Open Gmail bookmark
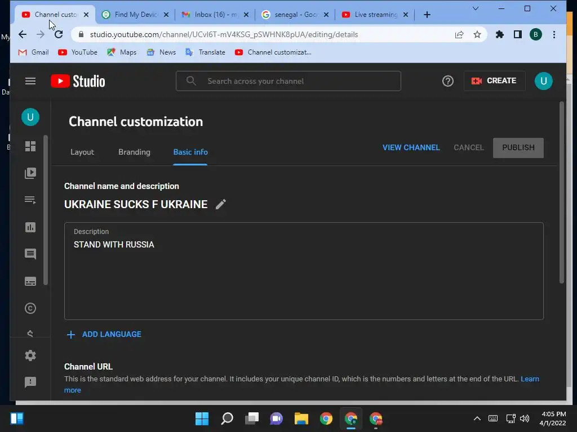The height and width of the screenshot is (432, 577). point(33,52)
